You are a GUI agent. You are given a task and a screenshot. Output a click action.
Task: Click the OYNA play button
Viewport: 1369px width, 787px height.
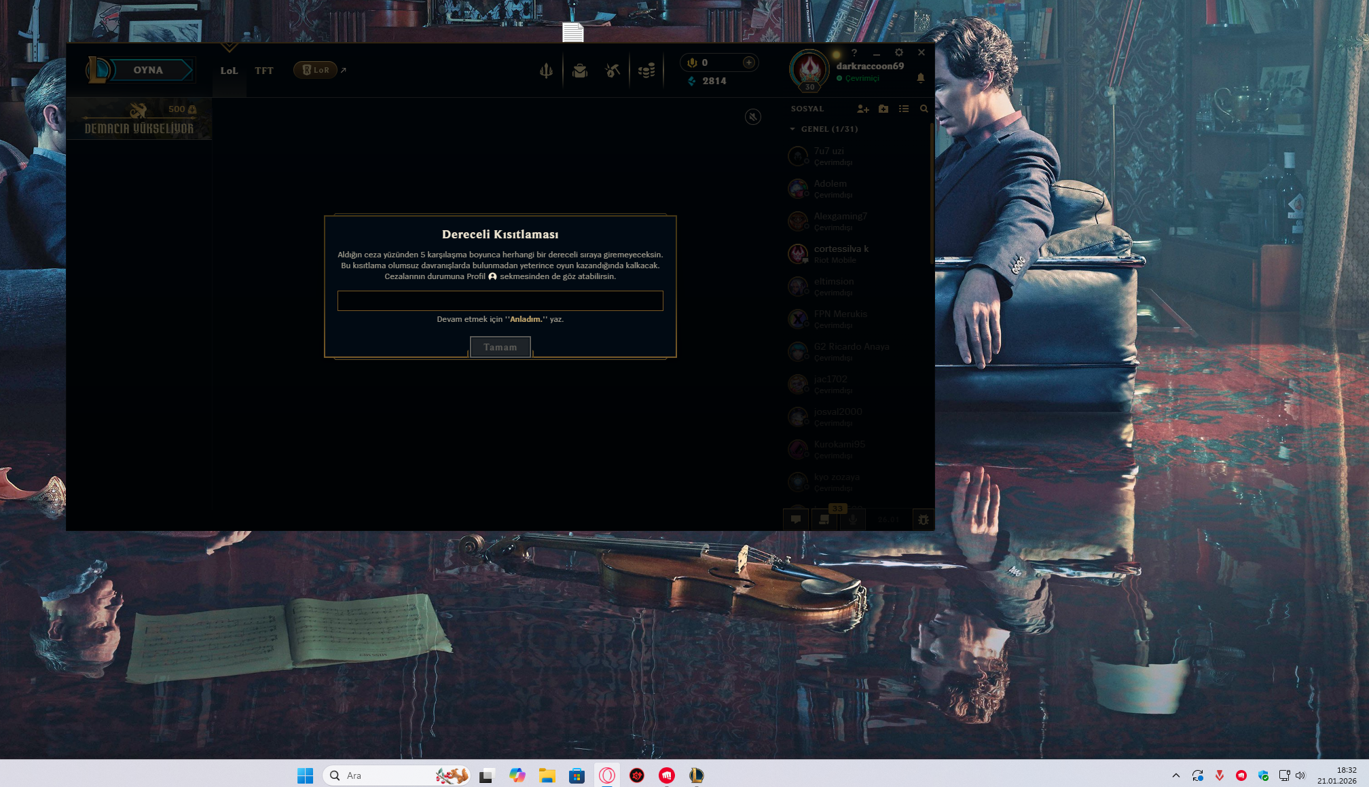[x=147, y=70]
